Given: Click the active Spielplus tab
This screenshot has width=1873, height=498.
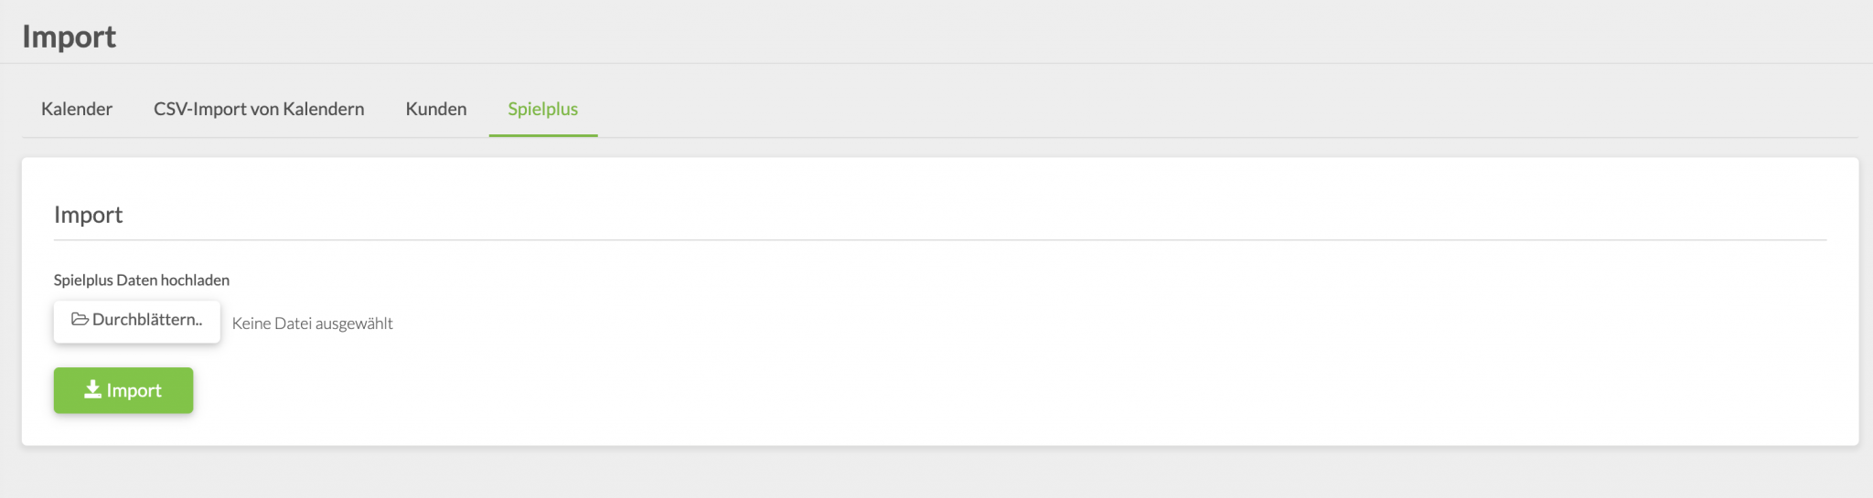Looking at the screenshot, I should [x=543, y=110].
